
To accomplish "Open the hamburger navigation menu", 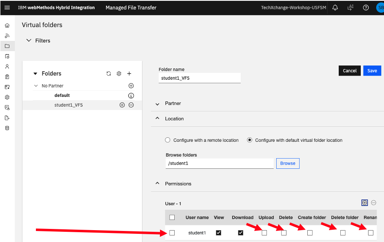I will point(7,8).
